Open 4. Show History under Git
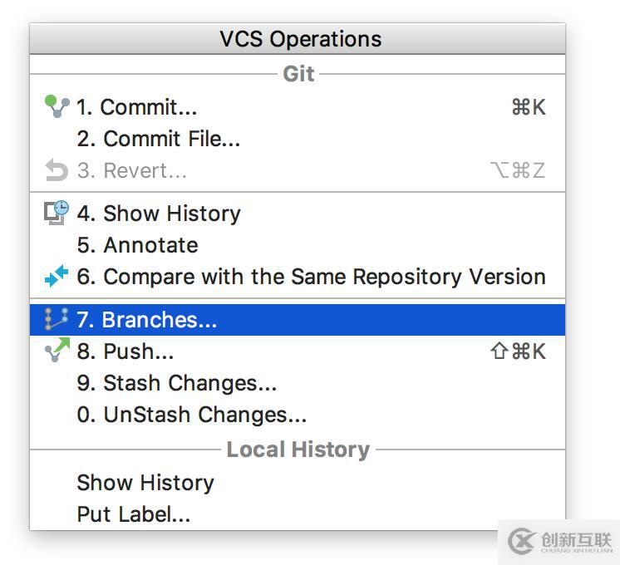The height and width of the screenshot is (565, 620). pos(298,213)
